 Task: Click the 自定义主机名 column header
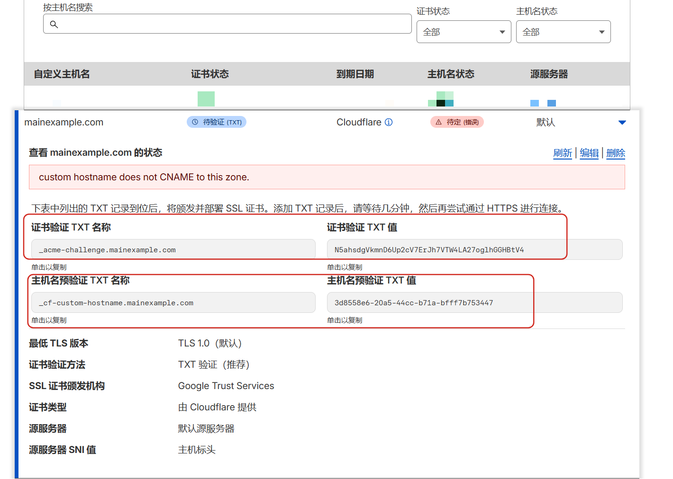tap(62, 74)
